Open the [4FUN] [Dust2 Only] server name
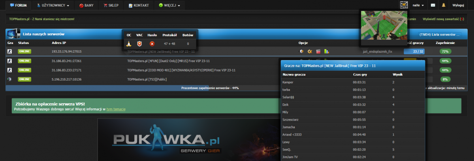The width and height of the screenshot is (474, 161). coord(168,61)
